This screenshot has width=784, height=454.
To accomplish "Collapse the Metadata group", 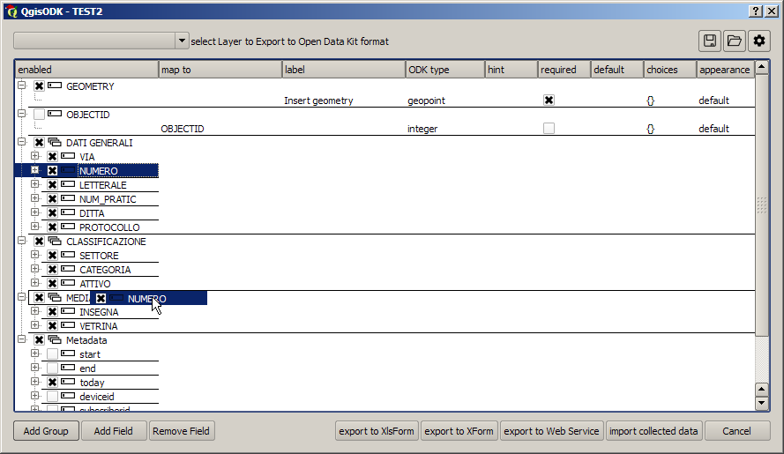I will [x=21, y=339].
